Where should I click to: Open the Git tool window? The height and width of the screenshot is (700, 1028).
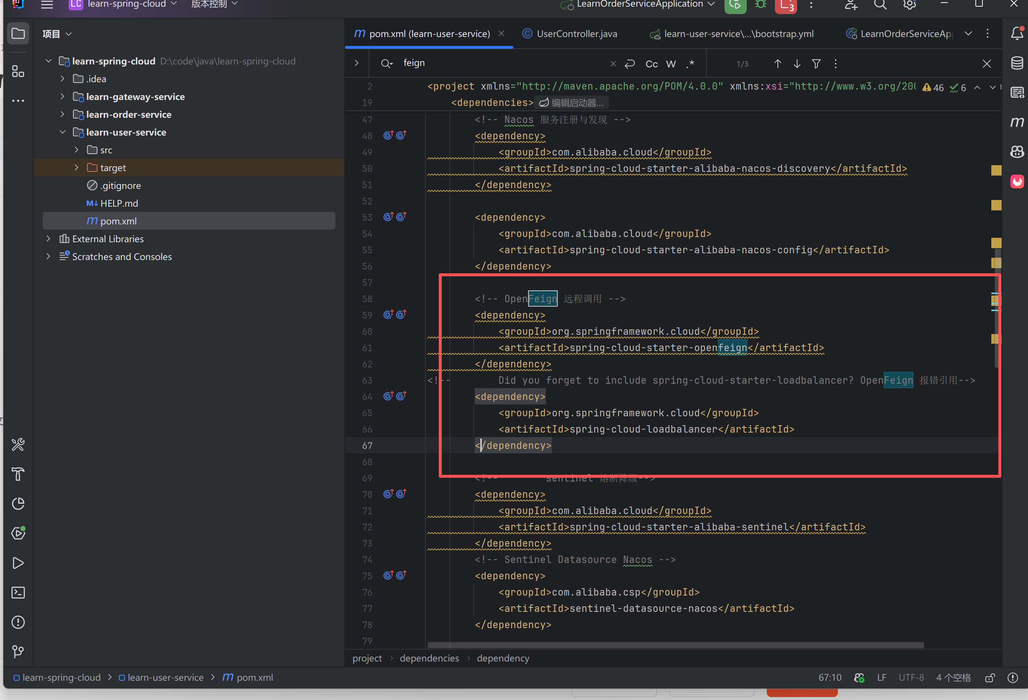coord(18,651)
